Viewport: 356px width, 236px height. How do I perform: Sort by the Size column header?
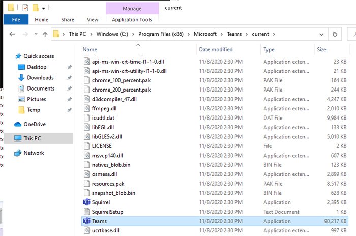point(321,50)
